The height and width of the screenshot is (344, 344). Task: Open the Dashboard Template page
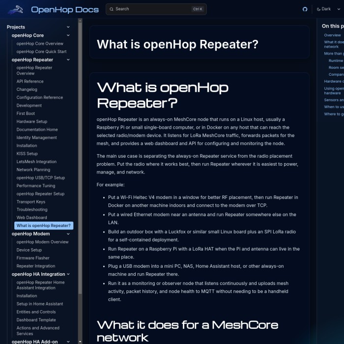tap(36, 320)
